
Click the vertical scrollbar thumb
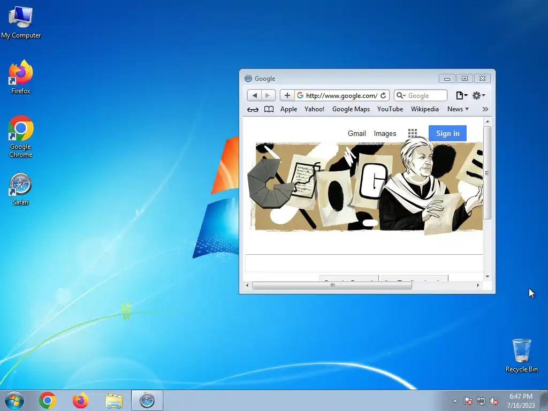[488, 173]
